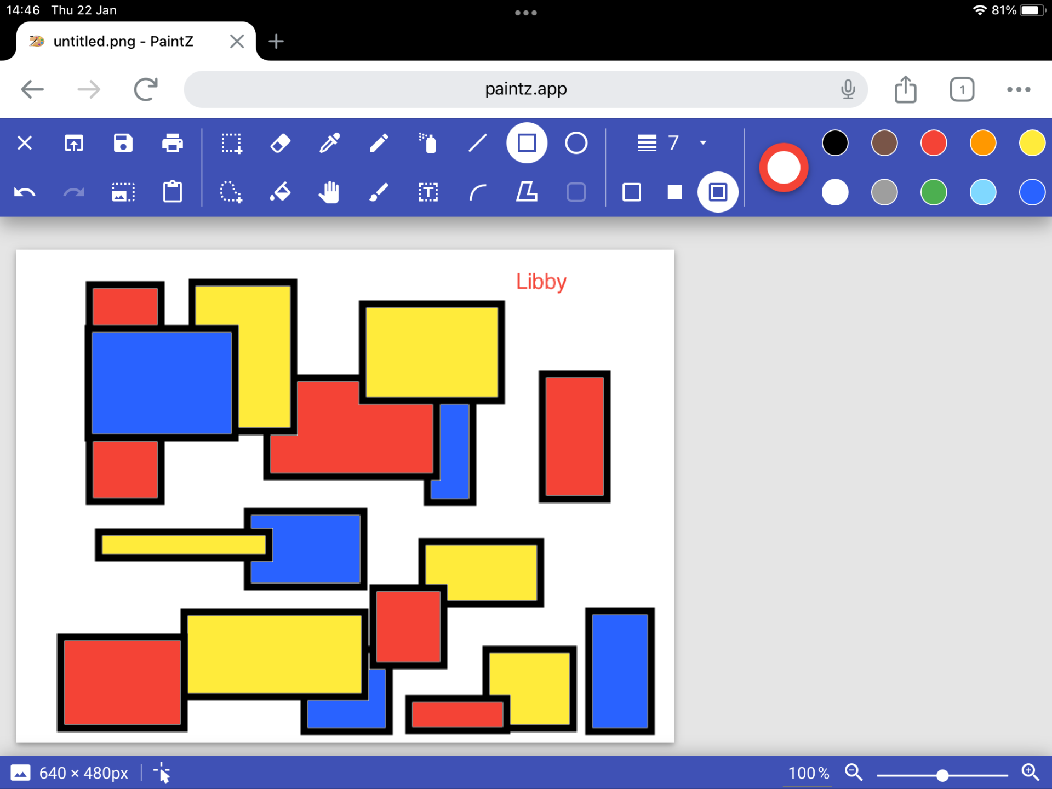The image size is (1052, 789).
Task: Select the Freeform selection tool
Action: [x=231, y=192]
